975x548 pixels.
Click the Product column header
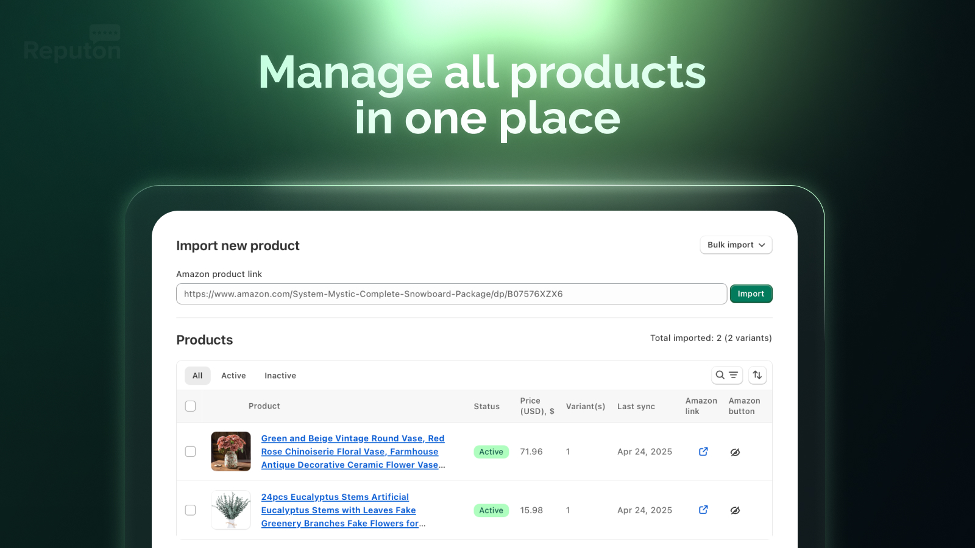coord(264,406)
